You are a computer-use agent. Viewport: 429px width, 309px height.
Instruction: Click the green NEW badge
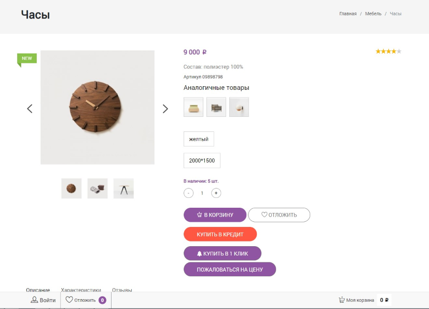click(27, 59)
